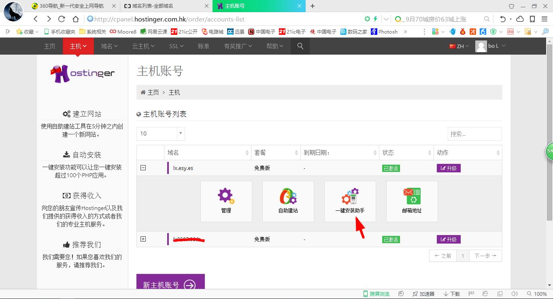The image size is (553, 299).
Task: Mute the page audio via speaker icon
Action: coord(515,294)
